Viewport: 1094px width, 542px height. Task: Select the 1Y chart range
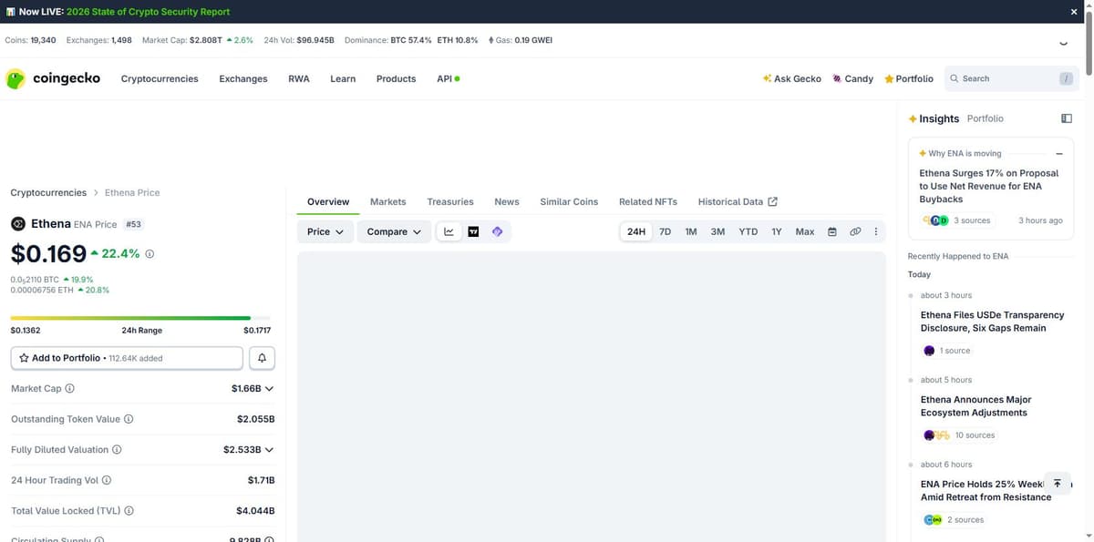click(777, 231)
